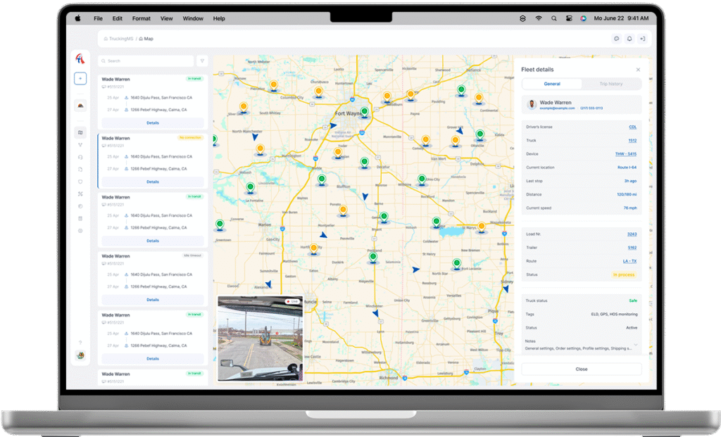Click the filter icon beside the search field

pos(202,61)
